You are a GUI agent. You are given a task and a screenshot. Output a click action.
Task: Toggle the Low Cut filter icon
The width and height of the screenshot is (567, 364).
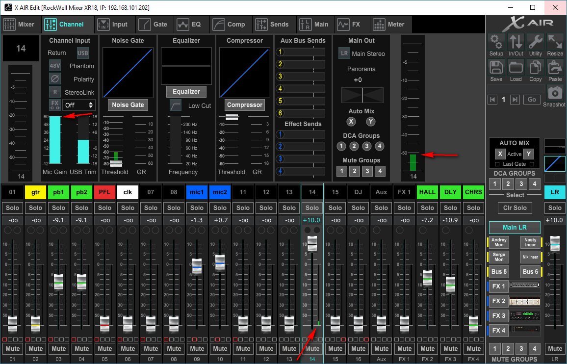pyautogui.click(x=176, y=105)
